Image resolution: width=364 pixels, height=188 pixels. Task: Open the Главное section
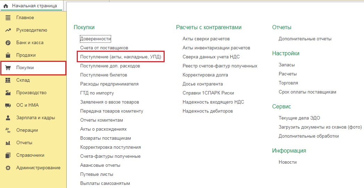point(25,18)
